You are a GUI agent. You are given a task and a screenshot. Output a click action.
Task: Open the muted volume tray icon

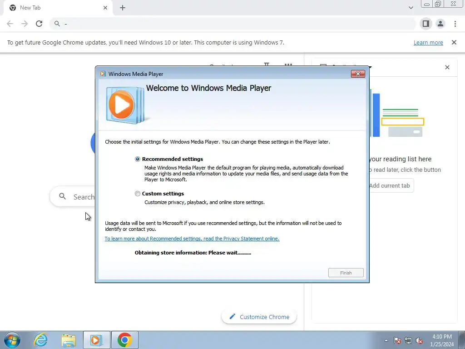click(419, 340)
